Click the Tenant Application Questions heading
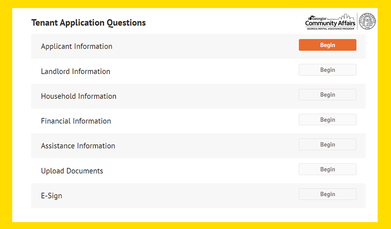Image resolution: width=391 pixels, height=229 pixels. [x=88, y=23]
